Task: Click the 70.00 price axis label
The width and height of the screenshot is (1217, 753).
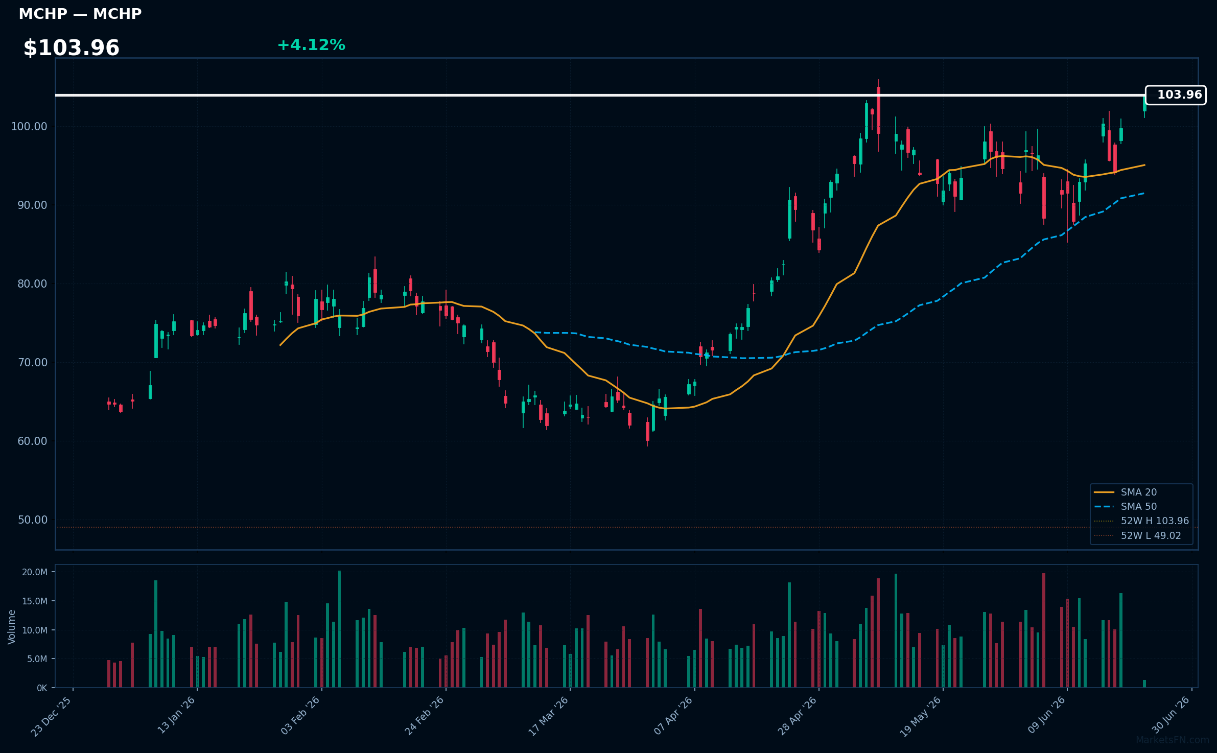Action: pos(32,363)
